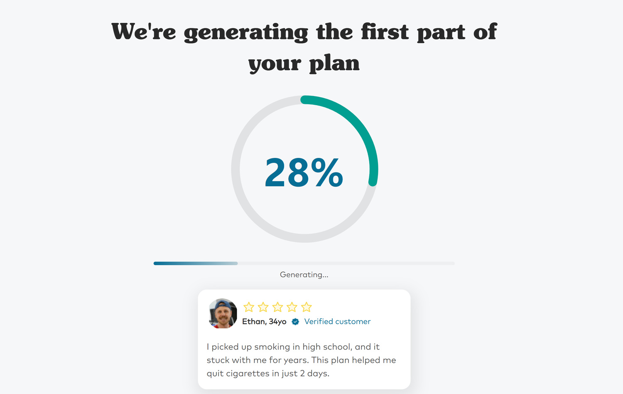Click the review line "quit cigarettes in just 2 days"

268,374
